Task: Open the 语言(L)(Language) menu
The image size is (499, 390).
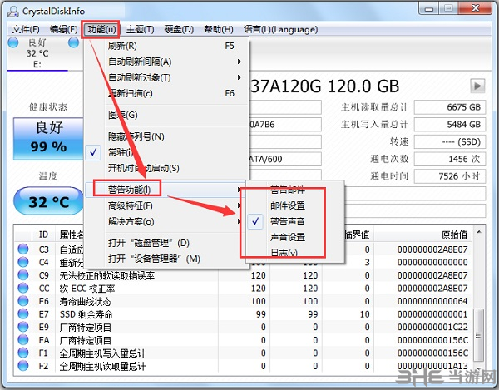Action: (x=281, y=30)
